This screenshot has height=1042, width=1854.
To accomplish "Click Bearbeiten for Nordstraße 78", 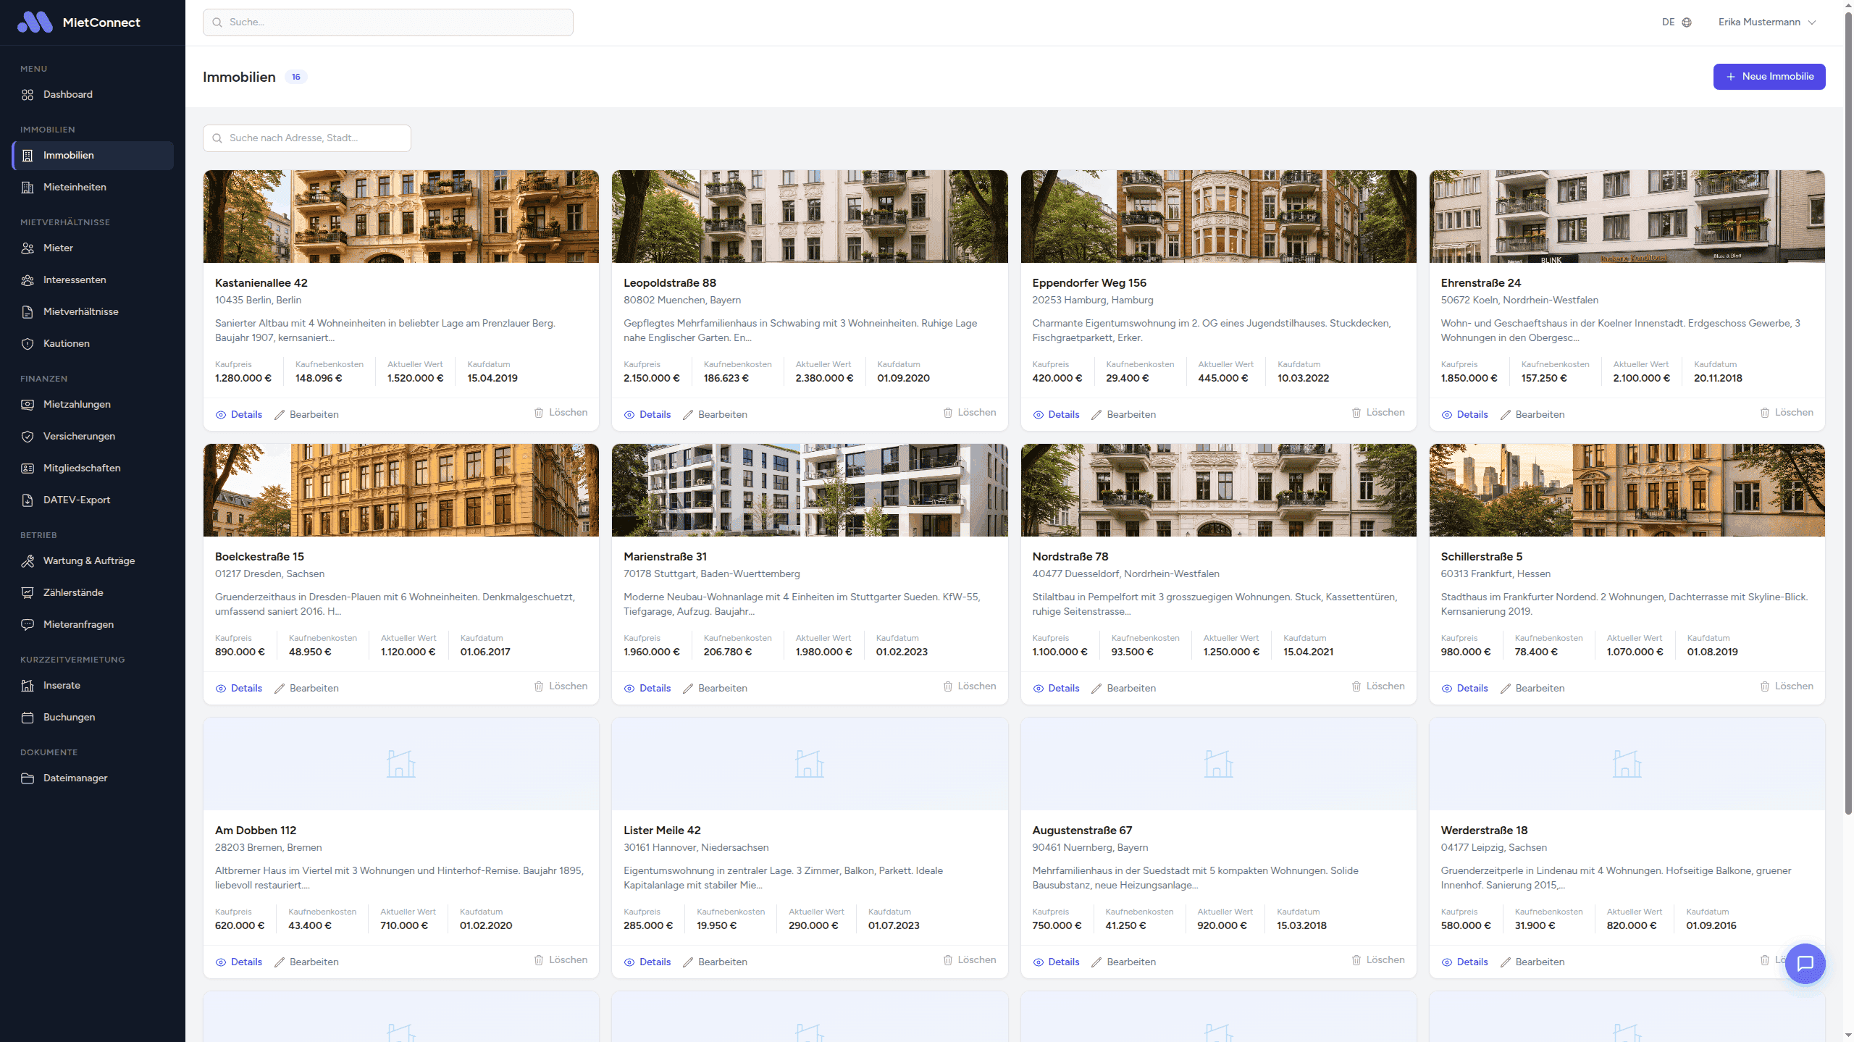I will [x=1123, y=689].
